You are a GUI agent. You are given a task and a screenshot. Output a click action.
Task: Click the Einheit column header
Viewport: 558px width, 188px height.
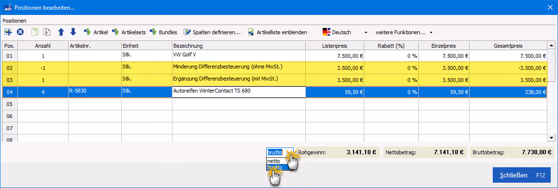tap(146, 45)
